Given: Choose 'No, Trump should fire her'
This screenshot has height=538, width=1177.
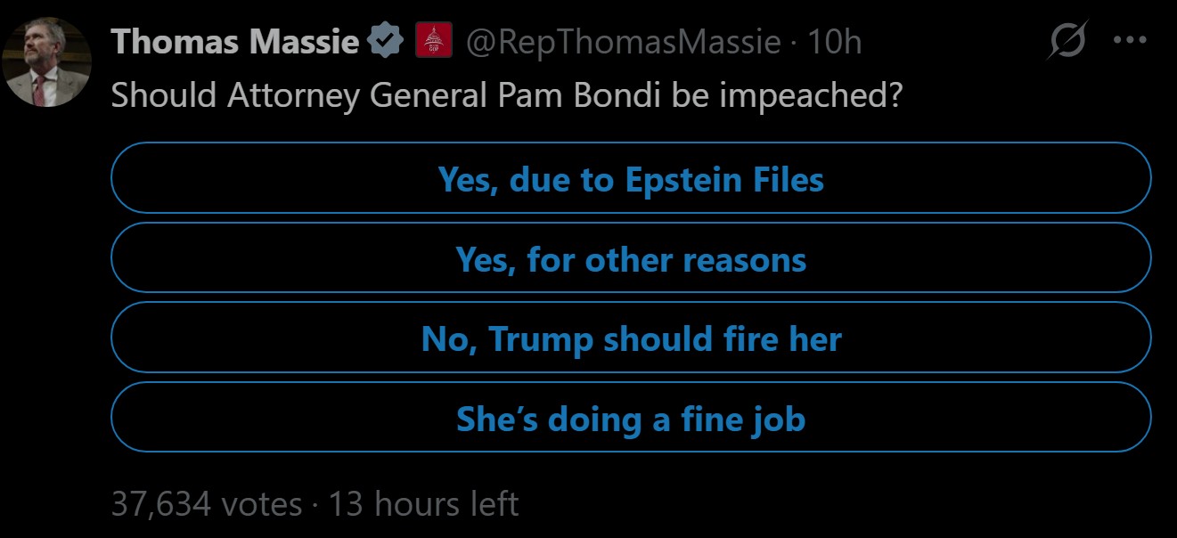Looking at the screenshot, I should 631,338.
